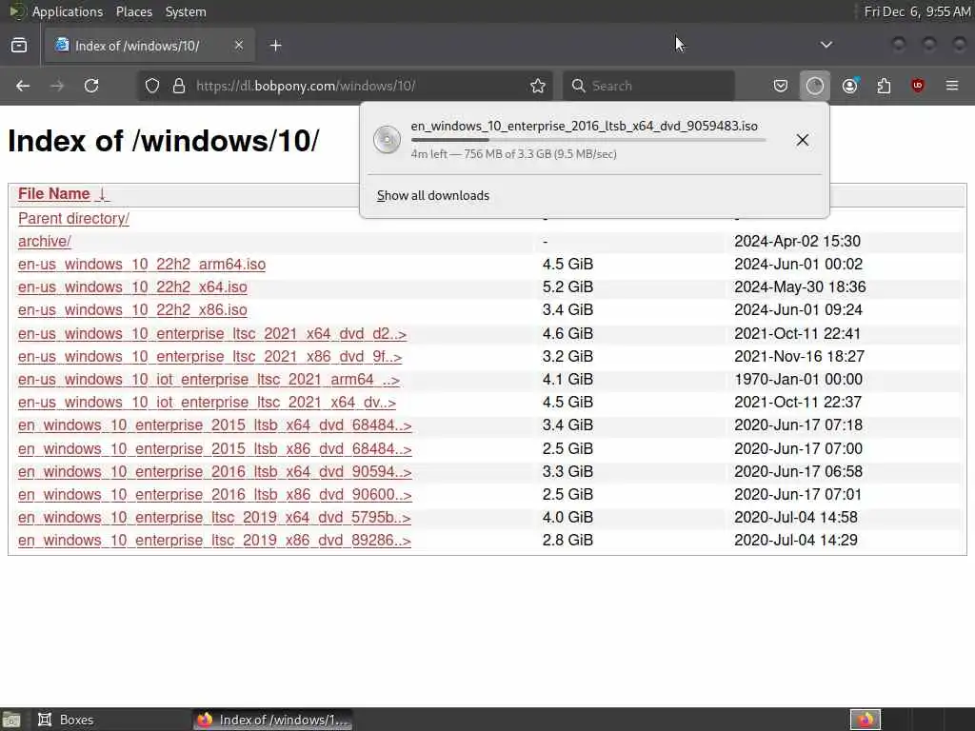Click the Applications menu logo icon
This screenshot has height=731, width=975.
(x=17, y=11)
